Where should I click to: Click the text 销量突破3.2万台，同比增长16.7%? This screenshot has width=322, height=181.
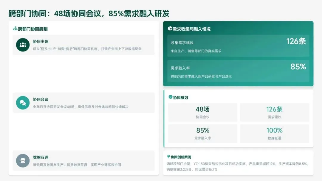[x=192, y=169]
